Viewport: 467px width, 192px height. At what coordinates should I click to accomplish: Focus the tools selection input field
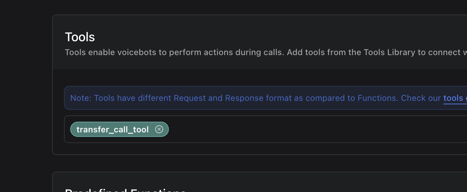pos(313,129)
